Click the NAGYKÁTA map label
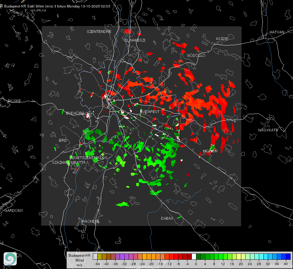The width and height of the screenshot is (293, 269). pyautogui.click(x=268, y=130)
